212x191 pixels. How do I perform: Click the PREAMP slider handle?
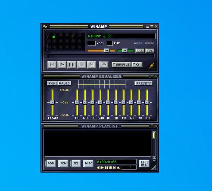(x=52, y=102)
